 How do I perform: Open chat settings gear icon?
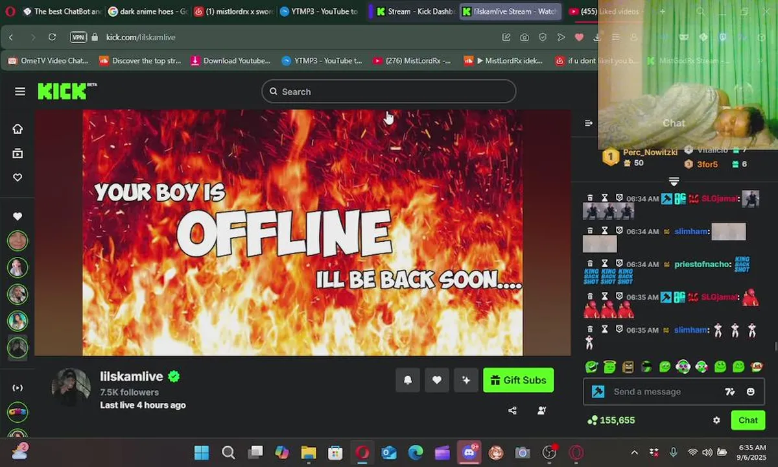click(716, 420)
